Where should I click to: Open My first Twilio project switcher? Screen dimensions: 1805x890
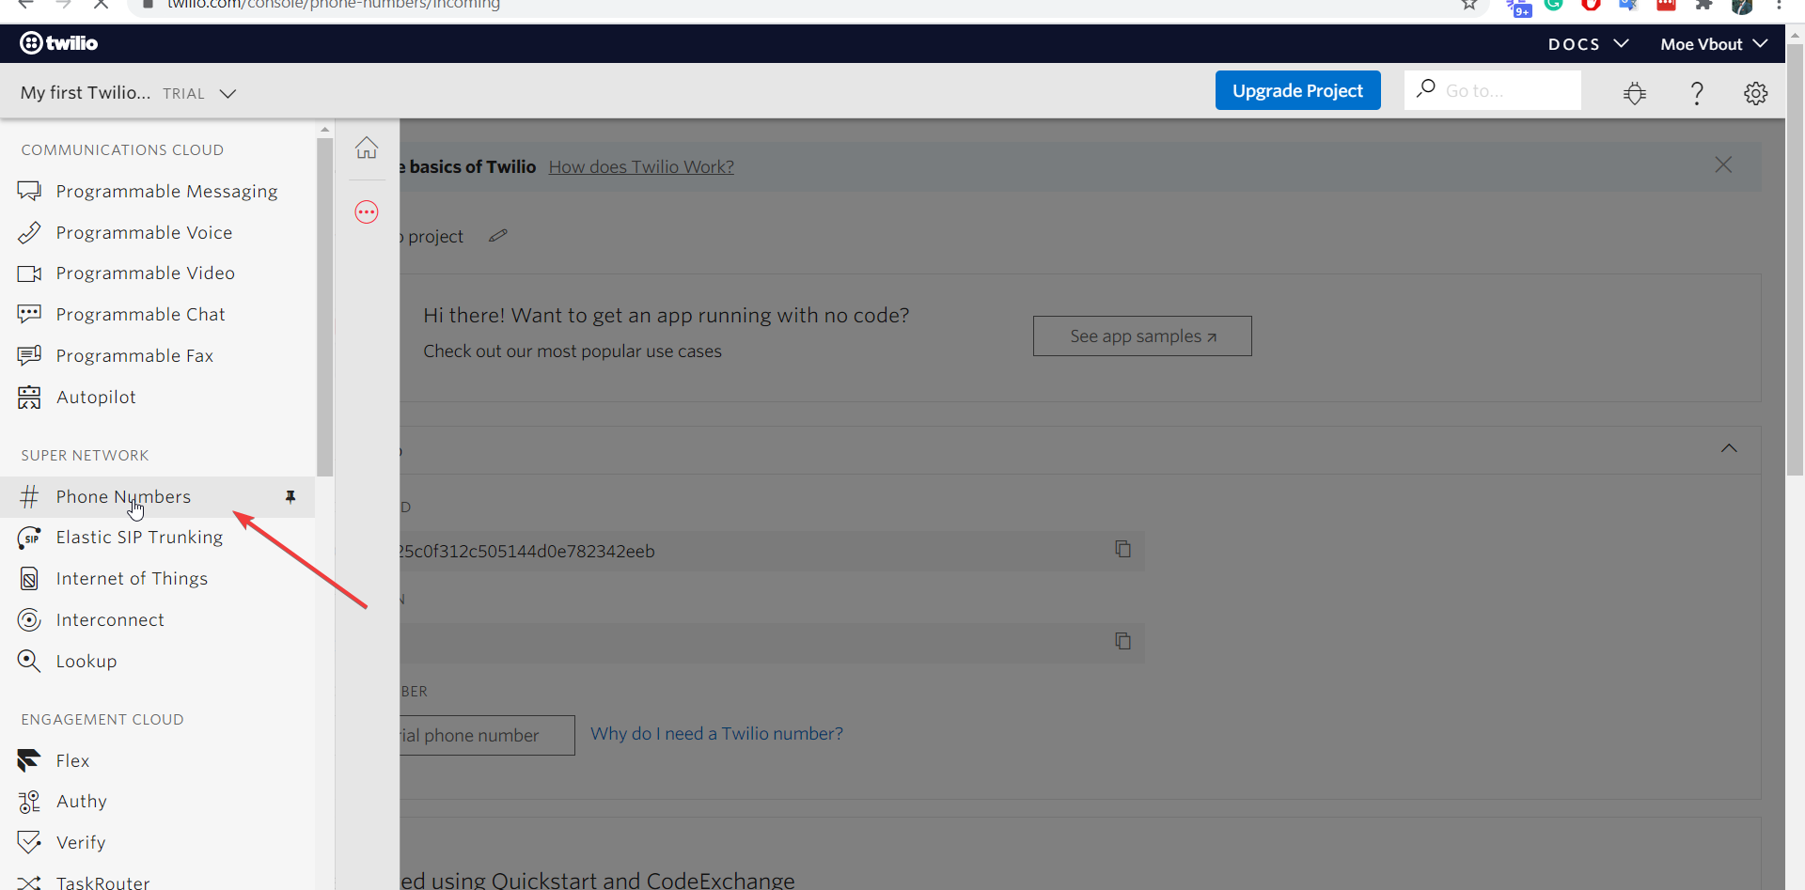(128, 93)
